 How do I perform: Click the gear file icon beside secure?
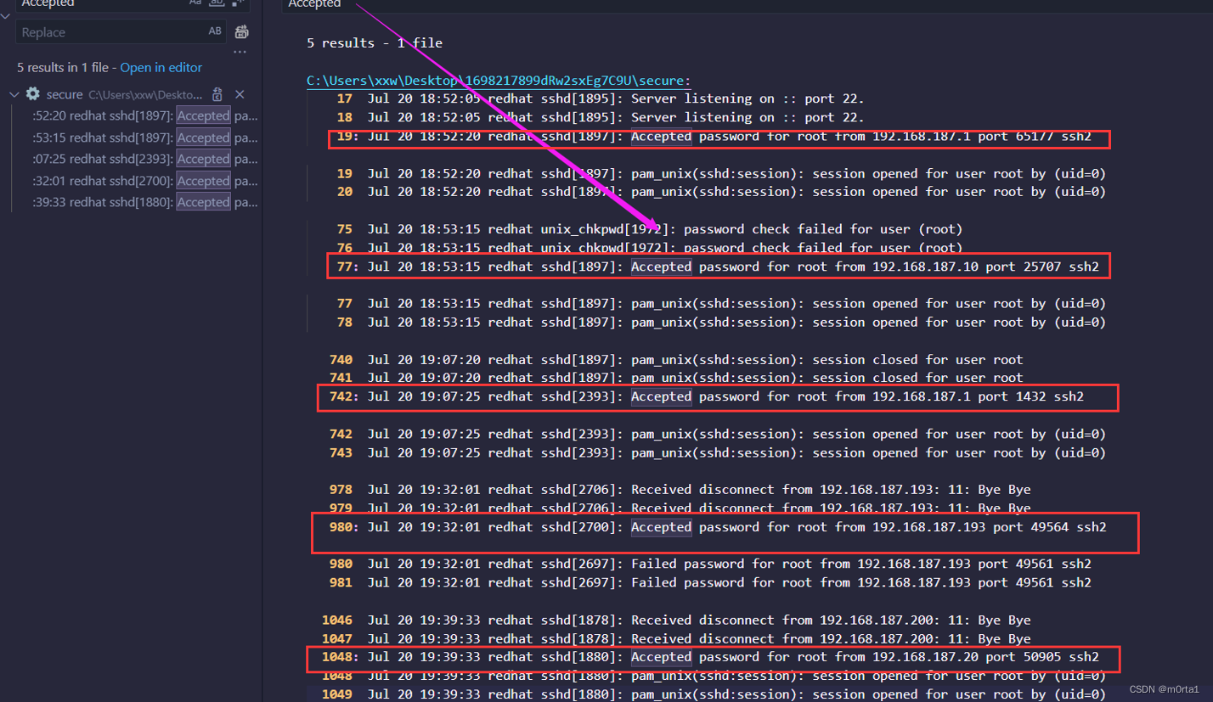pyautogui.click(x=33, y=94)
